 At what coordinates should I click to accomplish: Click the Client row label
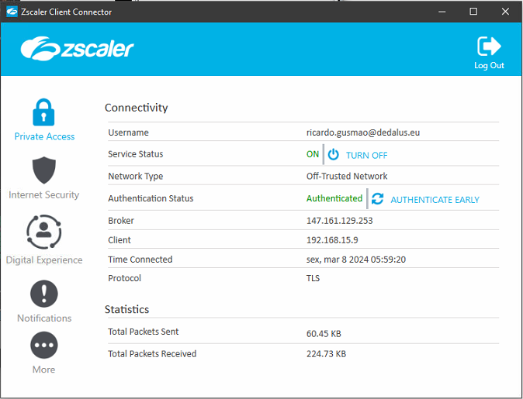[x=119, y=240]
